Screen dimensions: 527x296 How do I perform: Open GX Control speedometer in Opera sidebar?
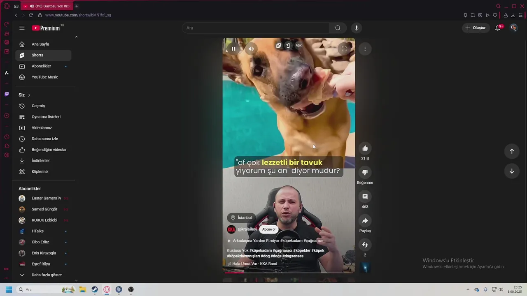click(7, 24)
